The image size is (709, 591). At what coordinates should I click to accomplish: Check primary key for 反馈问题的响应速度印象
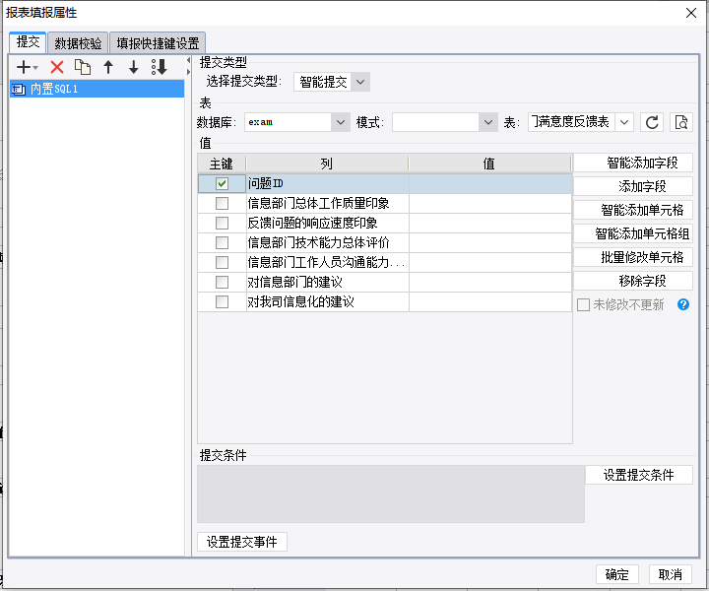point(222,223)
